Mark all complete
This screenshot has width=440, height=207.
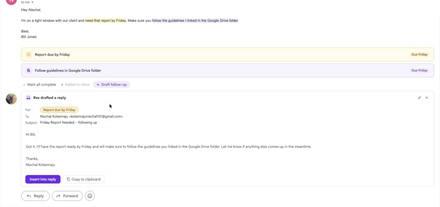(x=39, y=85)
